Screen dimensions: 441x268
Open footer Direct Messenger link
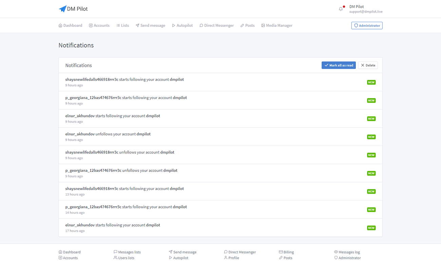point(240,252)
